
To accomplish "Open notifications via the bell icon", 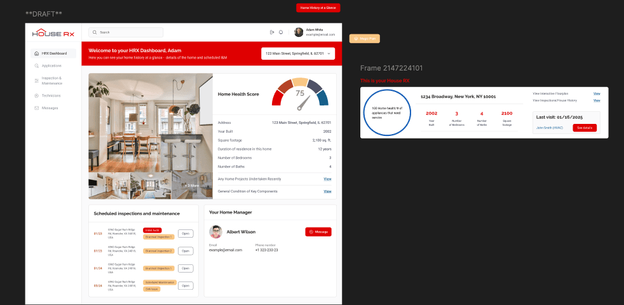I will click(281, 32).
